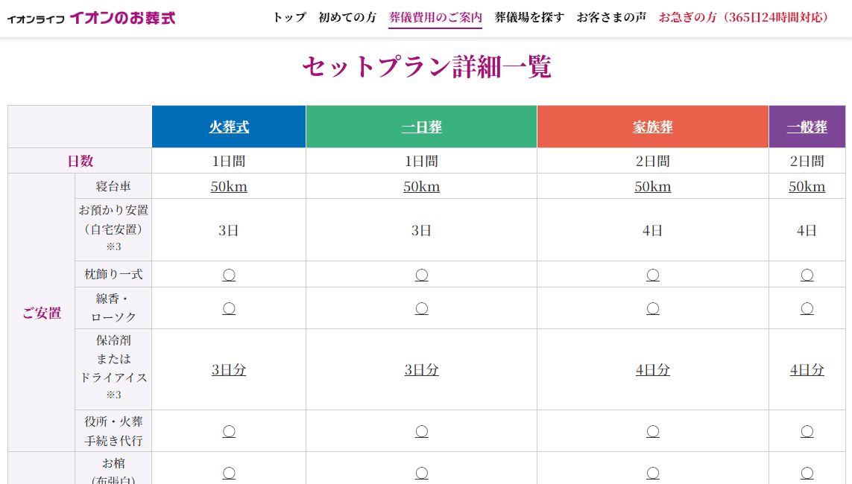Select 葬儀費用のご案内 navigation tab
852x484 pixels.
pos(435,17)
